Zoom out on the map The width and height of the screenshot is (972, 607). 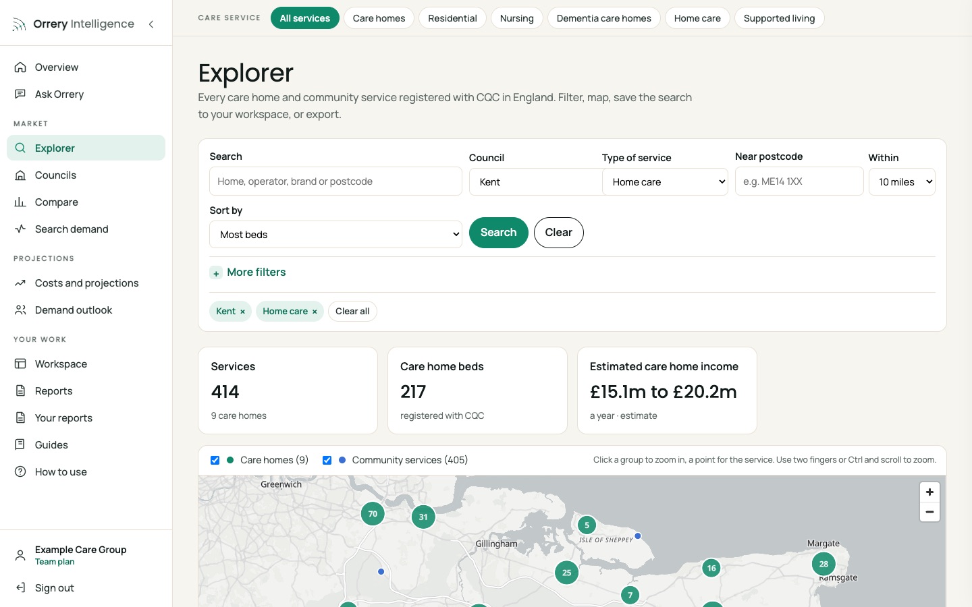(x=929, y=512)
